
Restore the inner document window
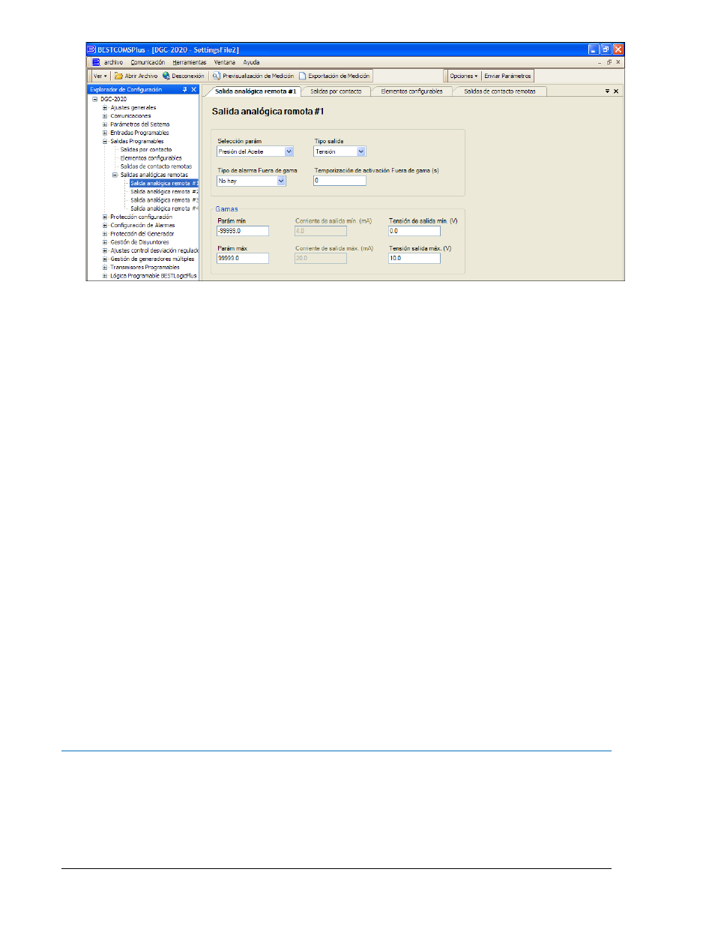(x=609, y=62)
